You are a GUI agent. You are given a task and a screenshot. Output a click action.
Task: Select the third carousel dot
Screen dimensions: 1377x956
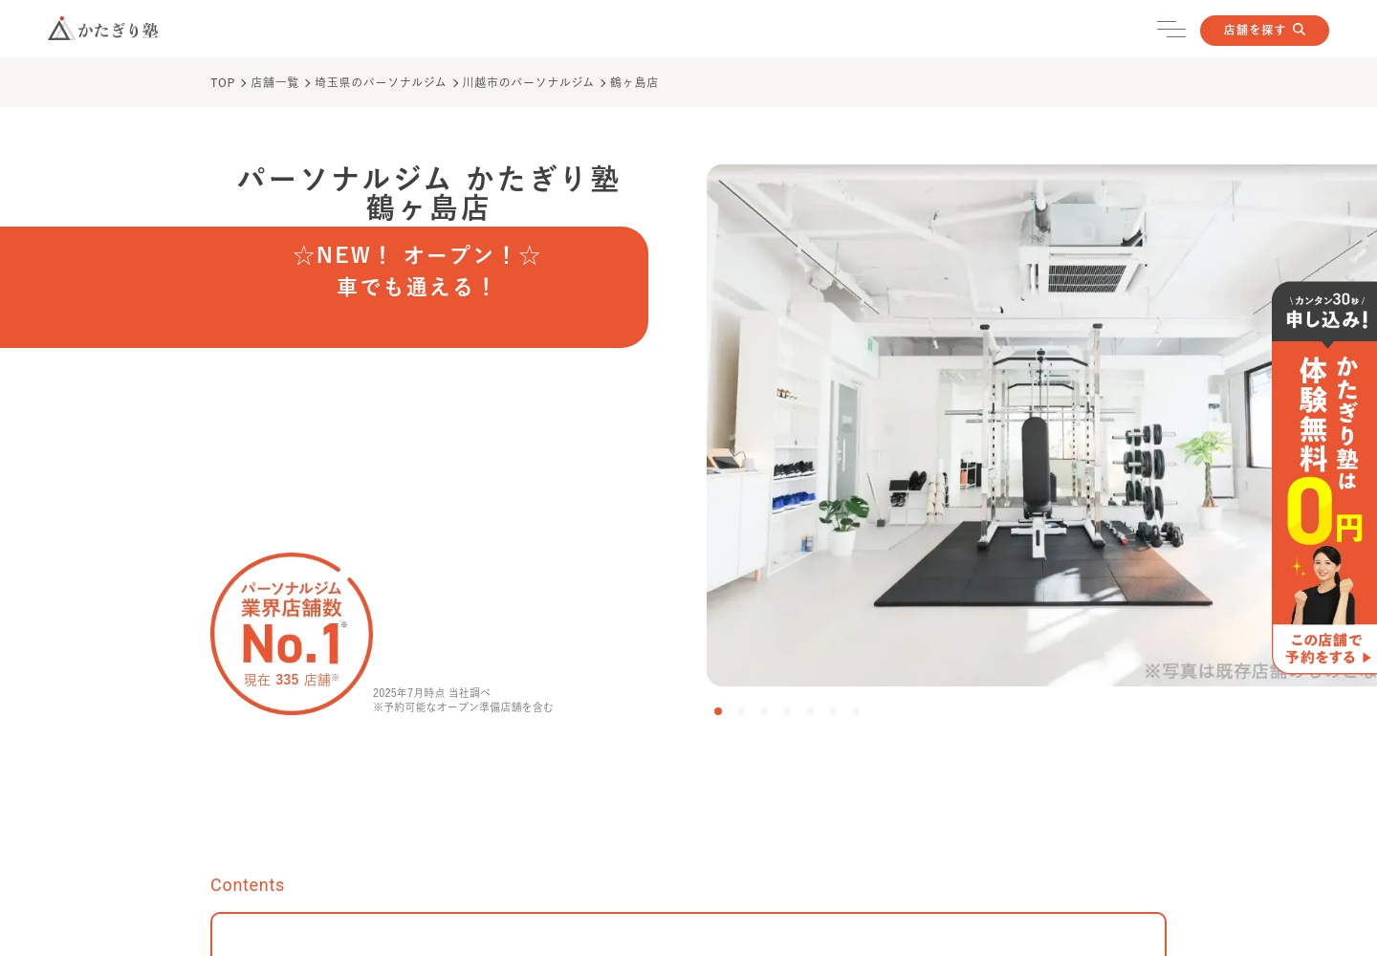click(x=764, y=711)
